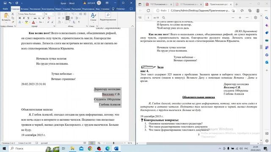This screenshot has height=152, width=271.
Task: Refresh page in Edge browser
Action: coord(148,11)
